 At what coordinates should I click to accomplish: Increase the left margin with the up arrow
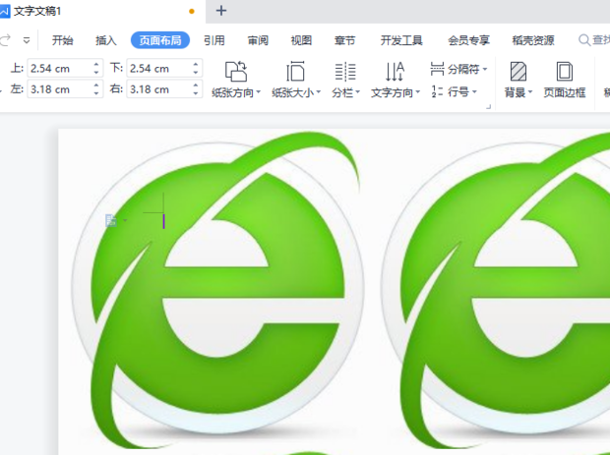[x=96, y=85]
